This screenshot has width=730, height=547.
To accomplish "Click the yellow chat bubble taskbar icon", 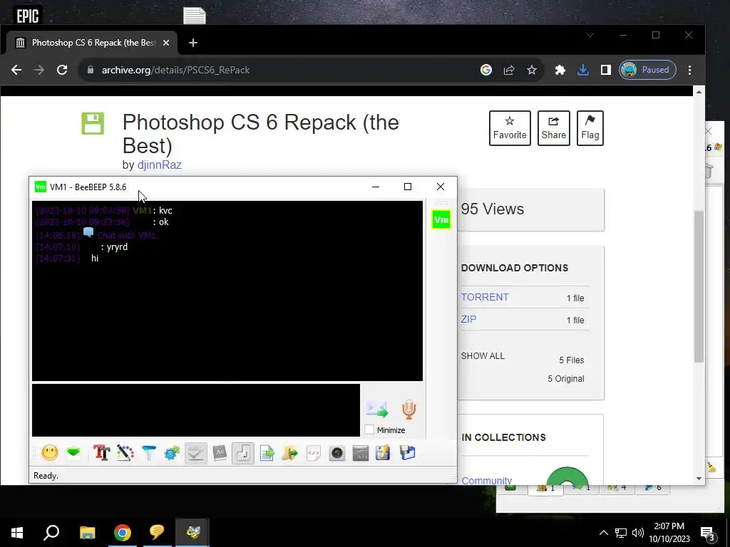I will click(x=157, y=533).
